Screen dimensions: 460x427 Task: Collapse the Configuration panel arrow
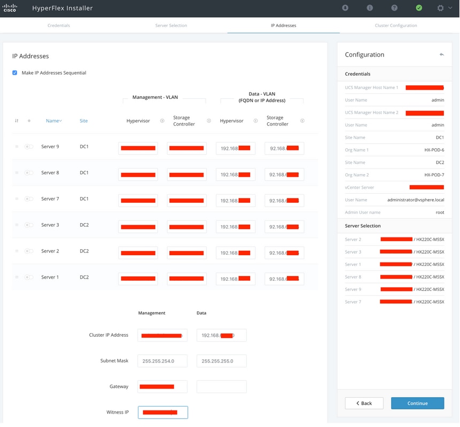[x=441, y=54]
